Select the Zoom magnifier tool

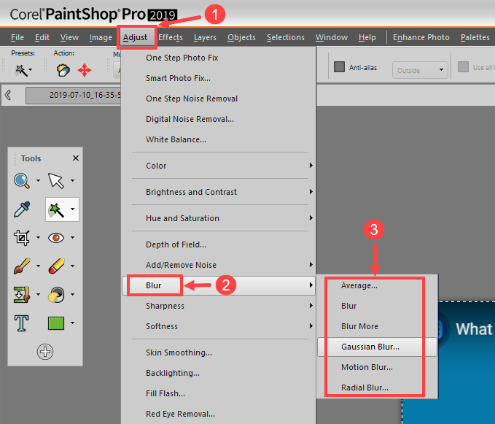pos(21,181)
